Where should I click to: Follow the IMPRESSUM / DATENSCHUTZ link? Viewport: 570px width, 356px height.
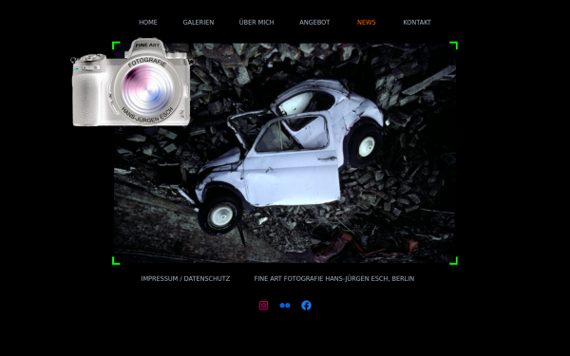click(x=185, y=278)
